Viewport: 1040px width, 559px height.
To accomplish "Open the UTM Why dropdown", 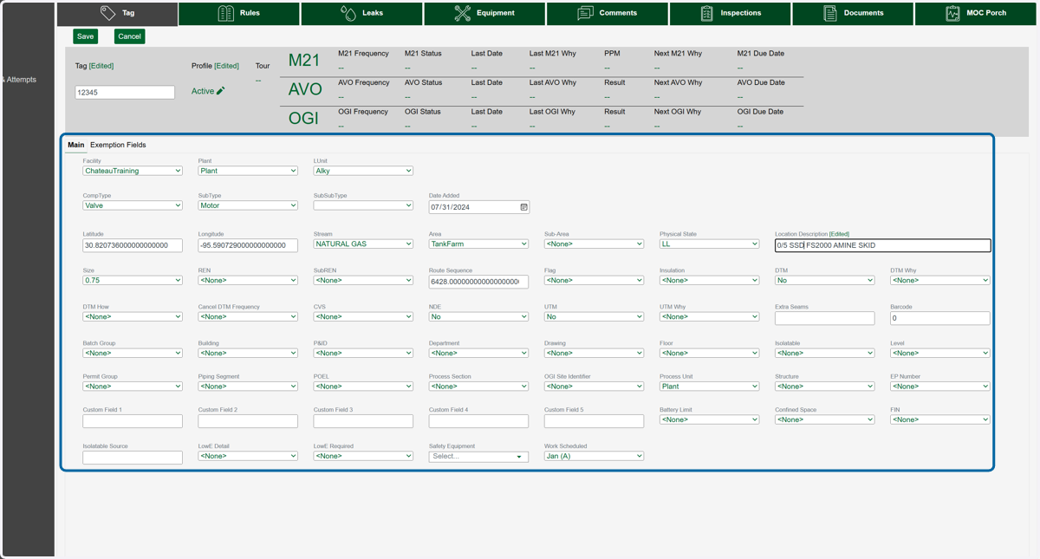I will coord(709,316).
